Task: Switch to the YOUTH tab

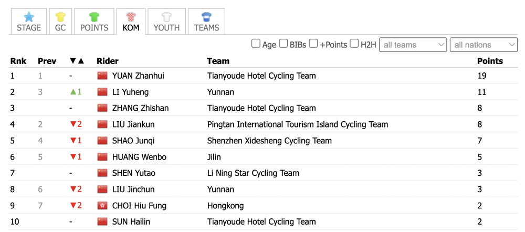Action: 166,22
